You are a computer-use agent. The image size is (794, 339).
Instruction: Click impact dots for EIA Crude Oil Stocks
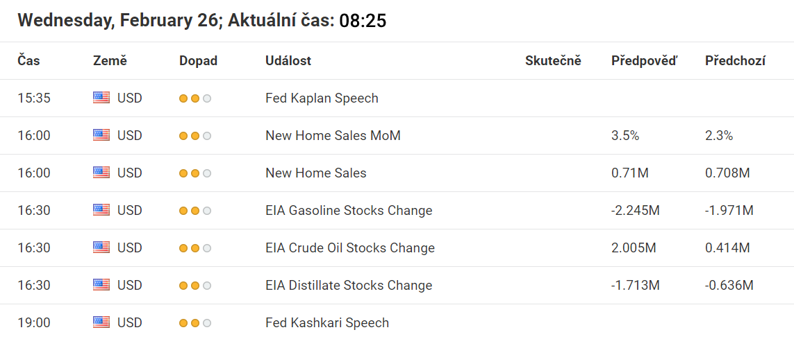pos(195,247)
